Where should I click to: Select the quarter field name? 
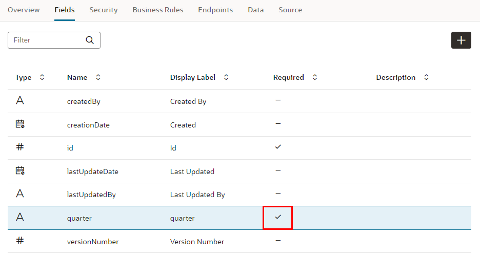coord(79,218)
